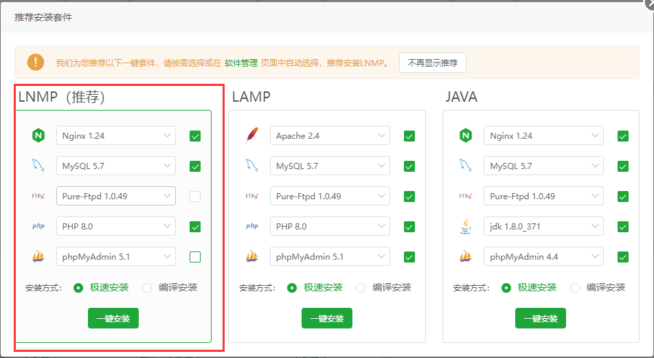Uncheck the PHP 8.0 checkbox in LAMP
654x358 pixels.
(409, 227)
